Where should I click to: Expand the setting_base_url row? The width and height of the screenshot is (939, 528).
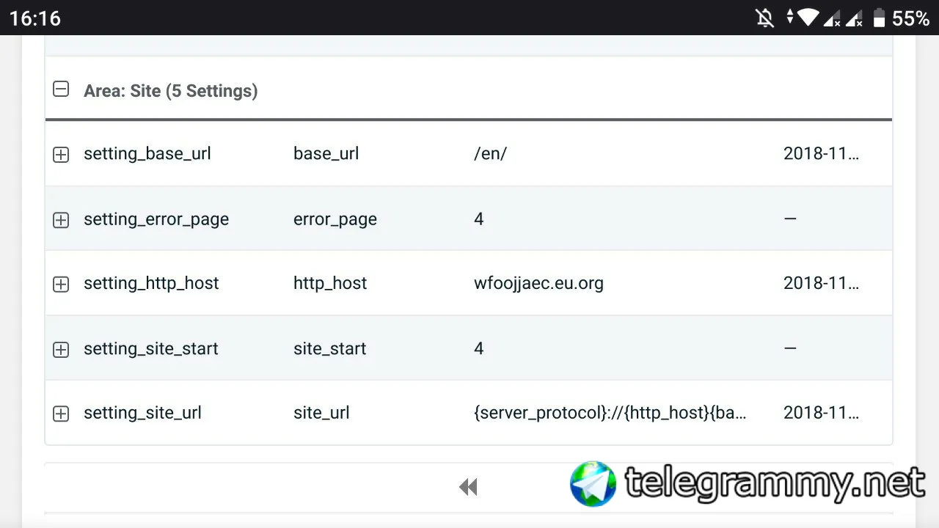pos(61,155)
